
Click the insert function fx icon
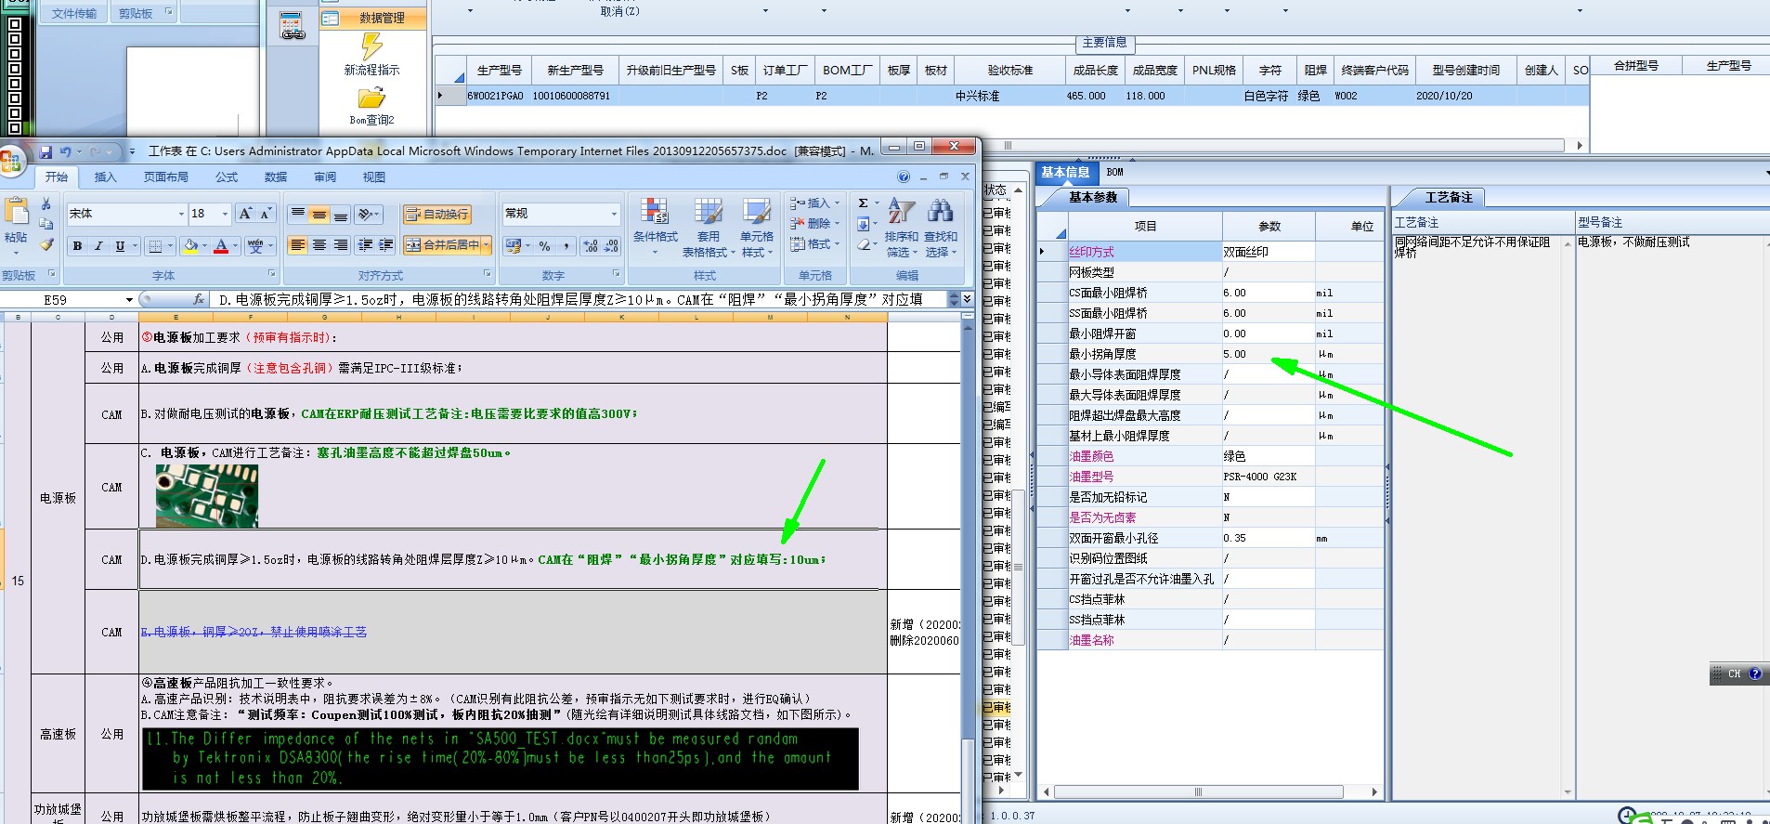tap(199, 299)
